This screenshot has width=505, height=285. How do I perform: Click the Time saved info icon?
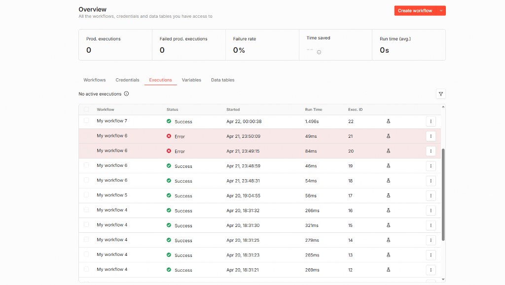tap(319, 52)
